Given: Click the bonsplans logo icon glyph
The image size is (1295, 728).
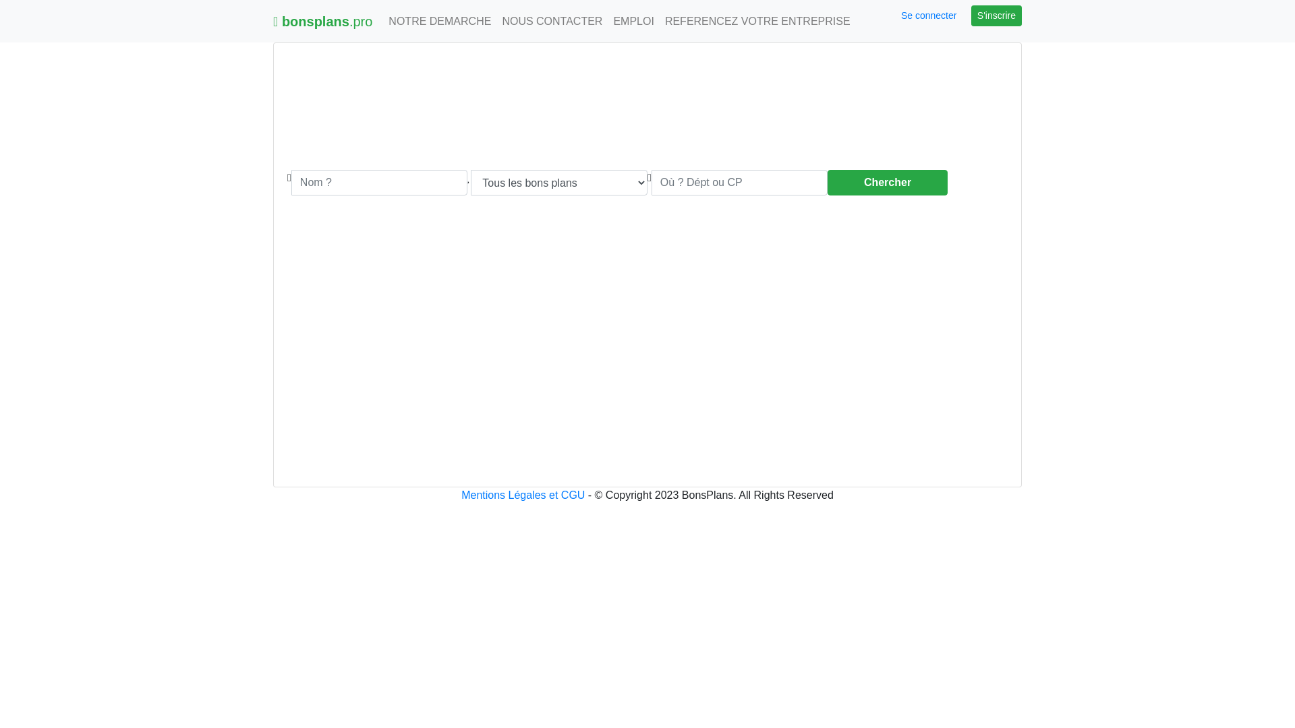Looking at the screenshot, I should click(x=276, y=22).
